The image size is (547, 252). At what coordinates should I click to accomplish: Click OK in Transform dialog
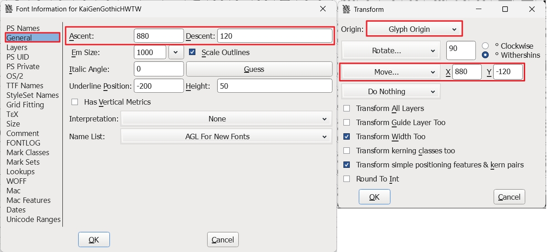pos(374,197)
